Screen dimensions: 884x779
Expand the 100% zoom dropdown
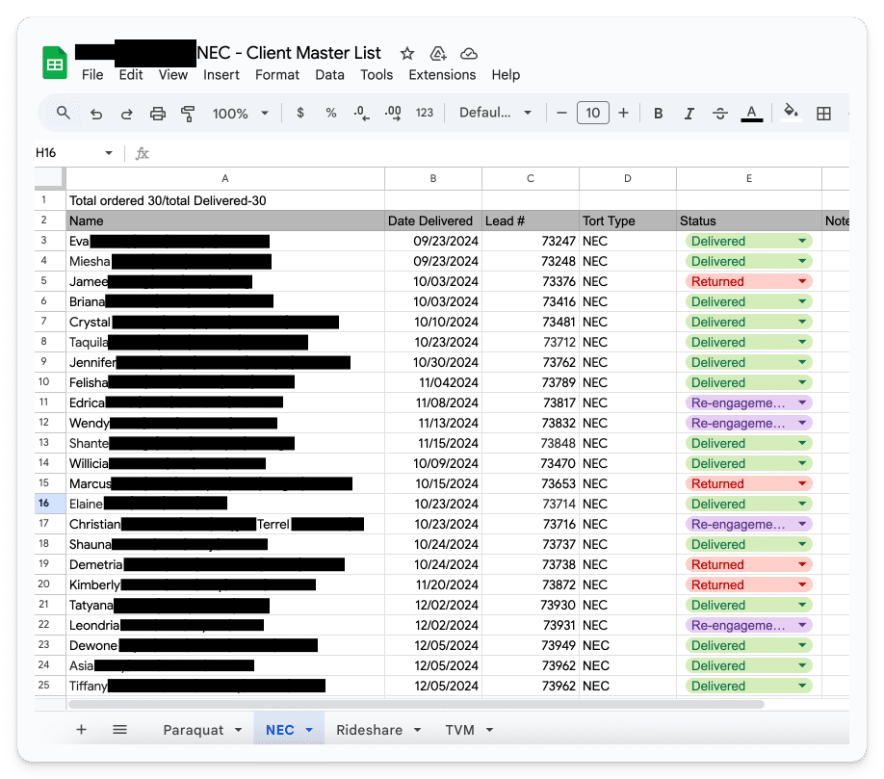pos(241,114)
